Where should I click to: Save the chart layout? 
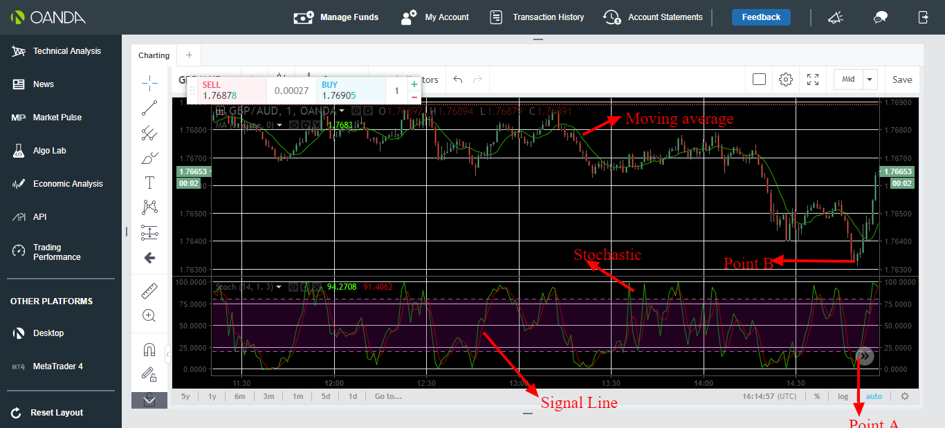click(902, 80)
